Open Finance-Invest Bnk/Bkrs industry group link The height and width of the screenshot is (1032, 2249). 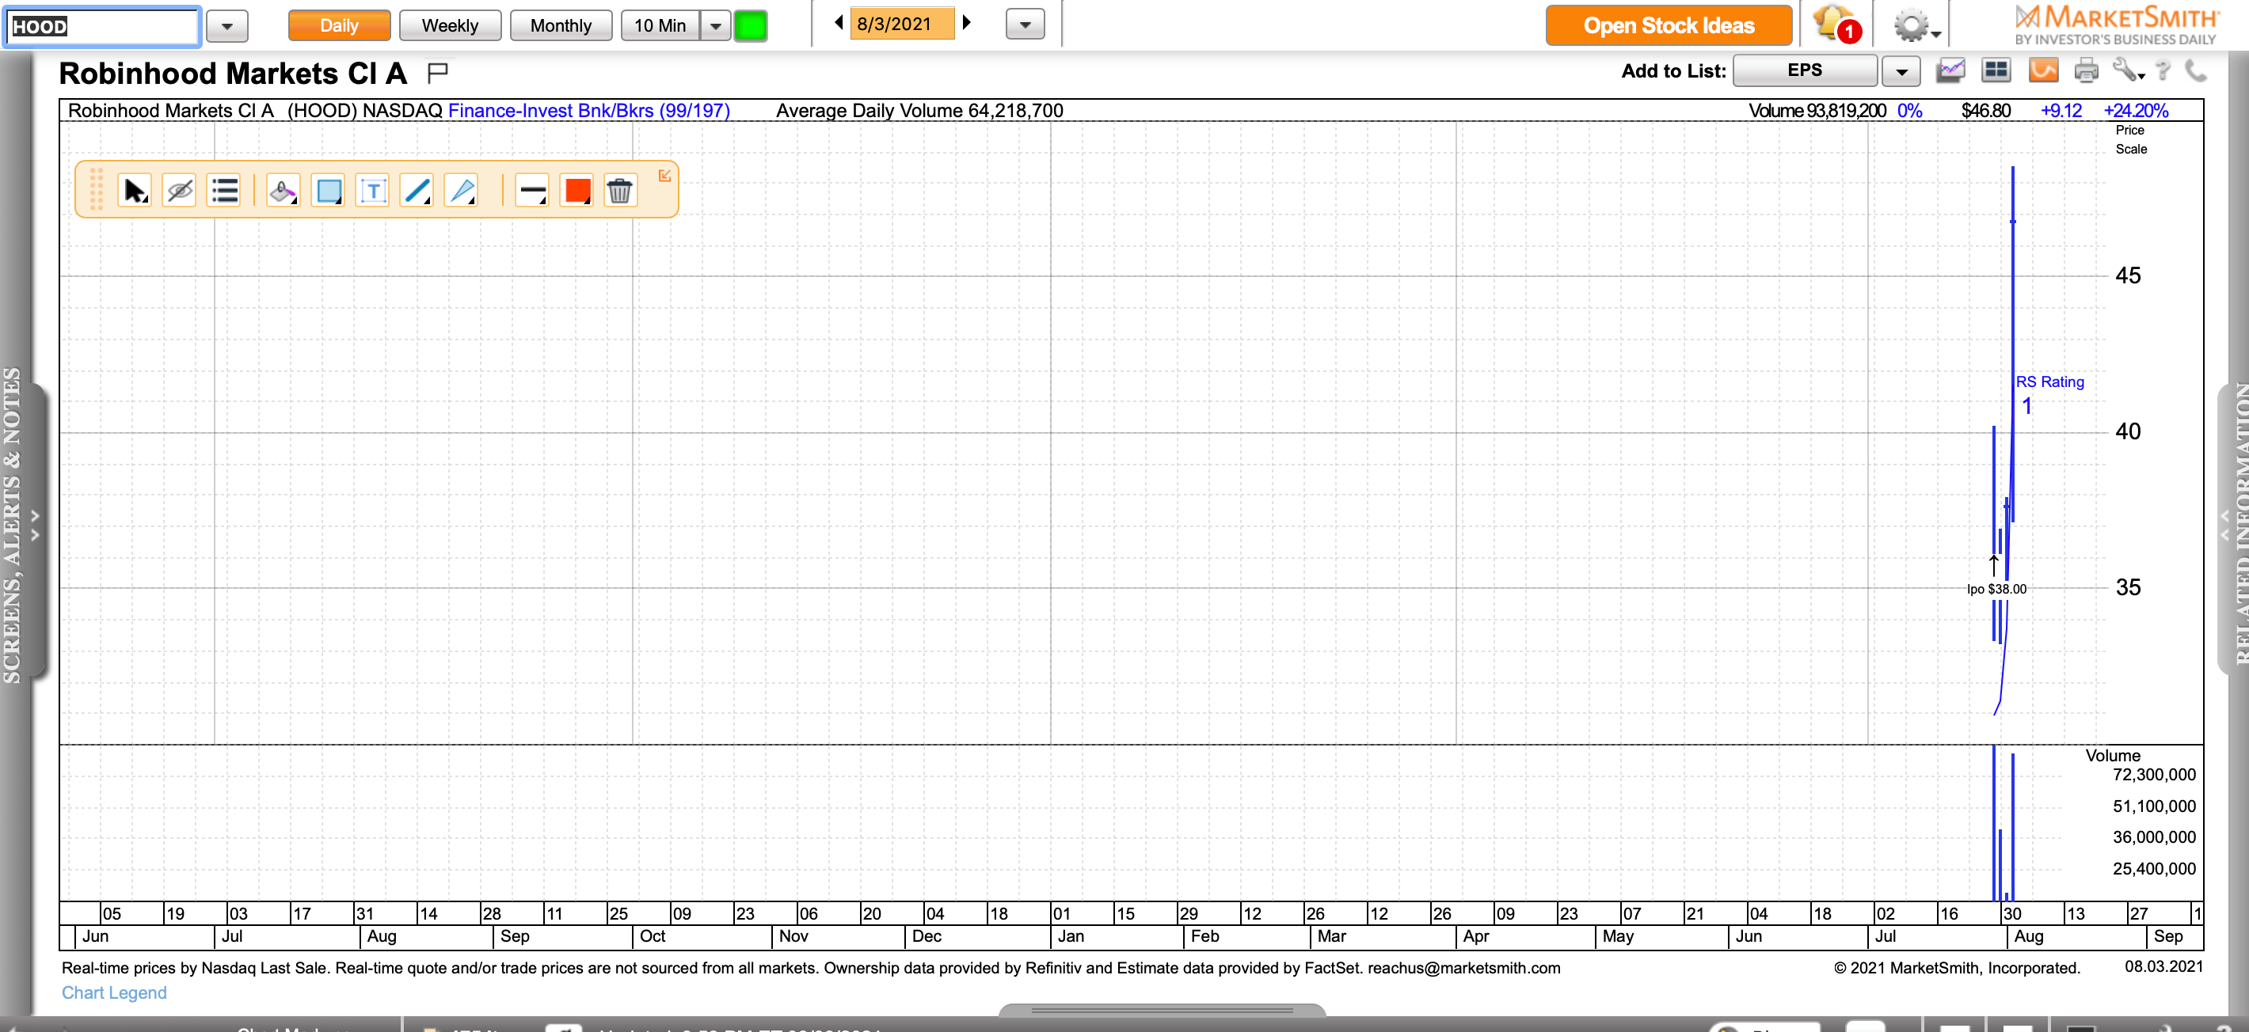[588, 111]
